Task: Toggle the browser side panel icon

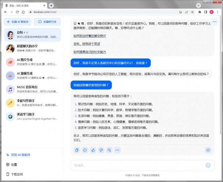Action: [205, 12]
